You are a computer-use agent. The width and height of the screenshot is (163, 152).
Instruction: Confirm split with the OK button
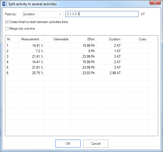coord(68,144)
